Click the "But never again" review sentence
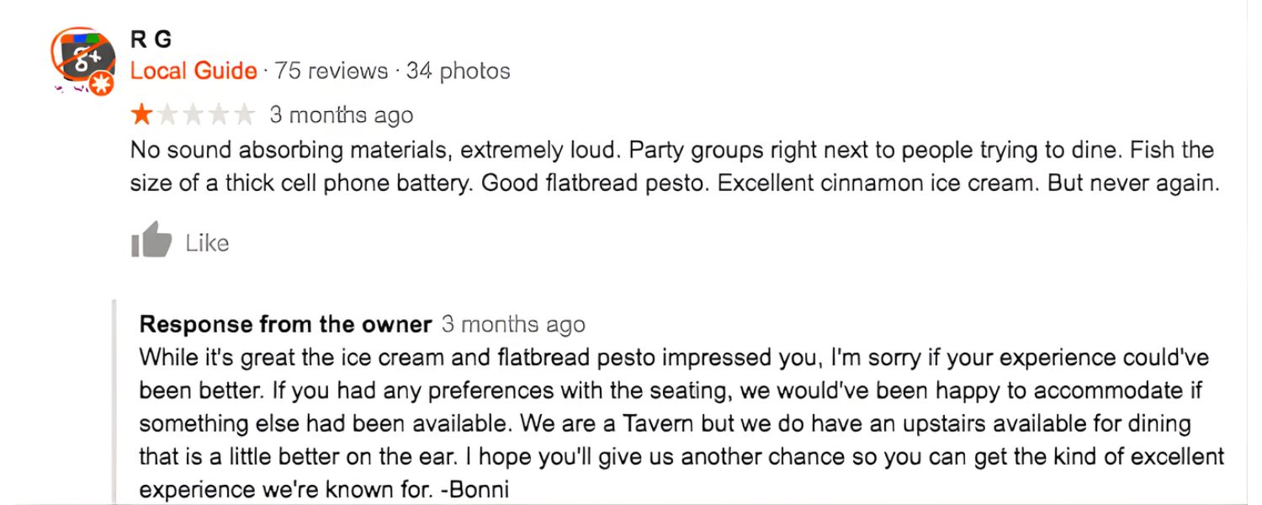Screen dimensions: 1262x505 pos(1132,183)
